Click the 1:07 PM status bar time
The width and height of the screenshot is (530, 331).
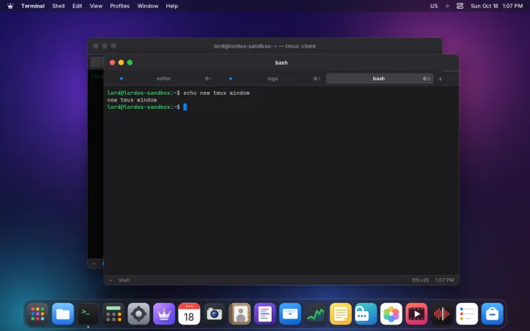[x=445, y=280]
